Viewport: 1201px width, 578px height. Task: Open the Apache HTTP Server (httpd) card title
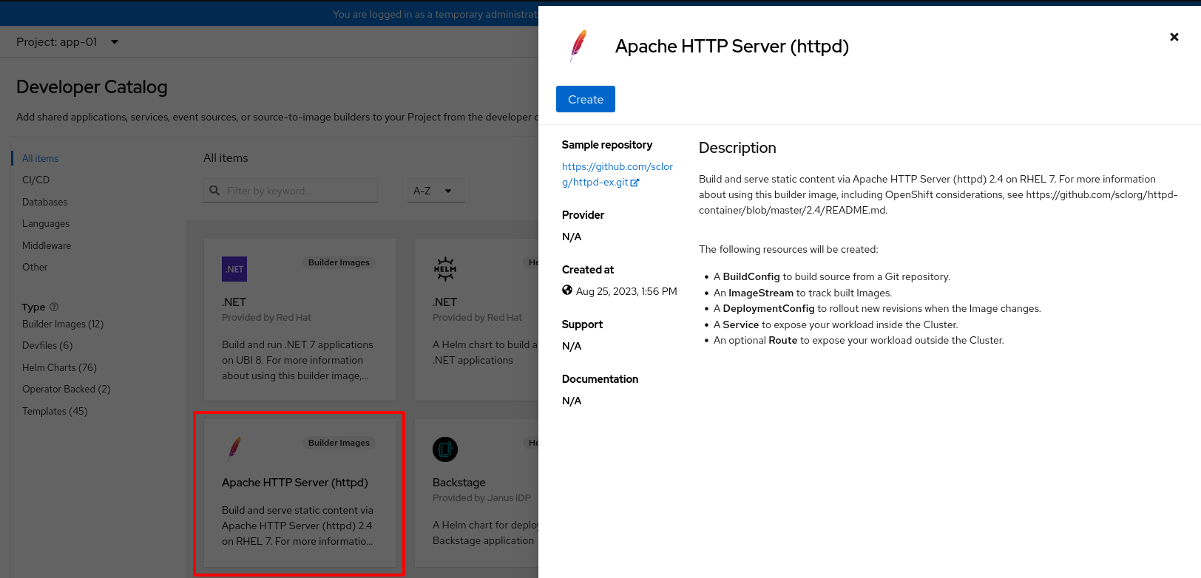295,483
